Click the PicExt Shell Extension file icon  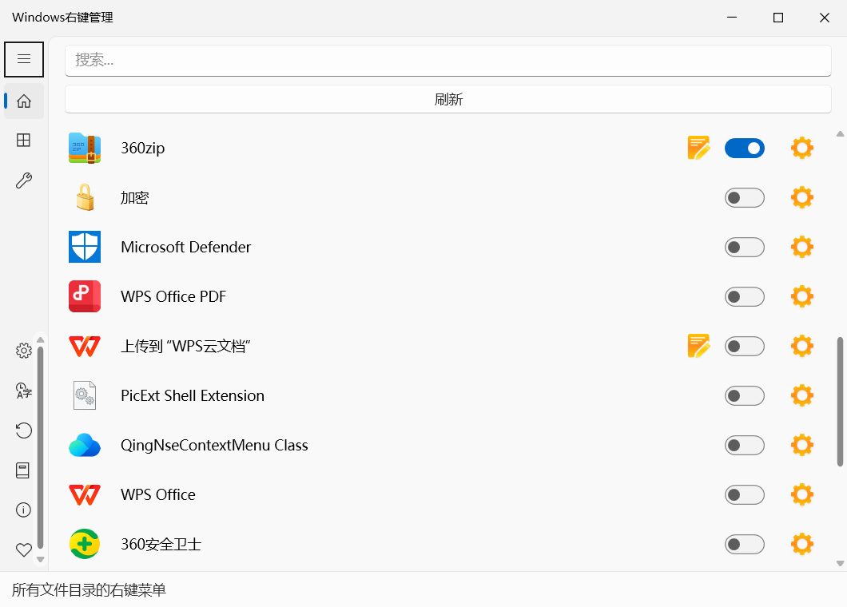pos(85,395)
